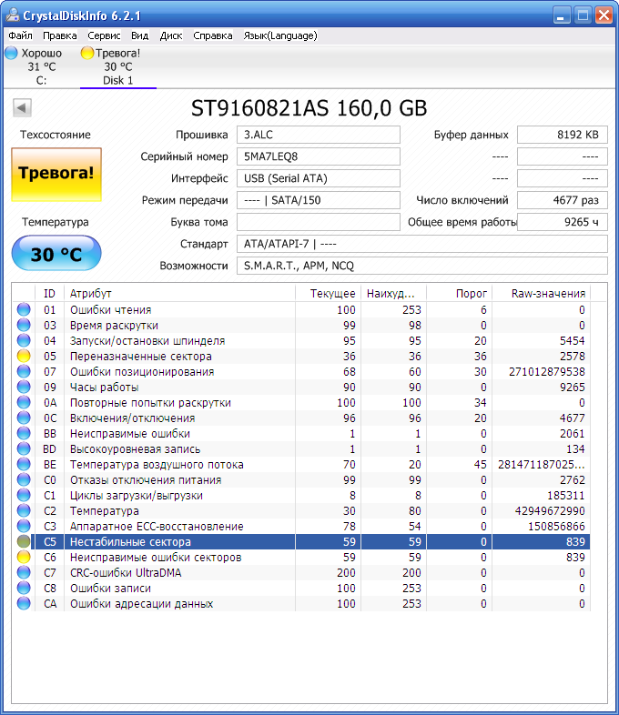This screenshot has width=619, height=715.
Task: Switch to the Disk 1 tab
Action: tap(118, 66)
